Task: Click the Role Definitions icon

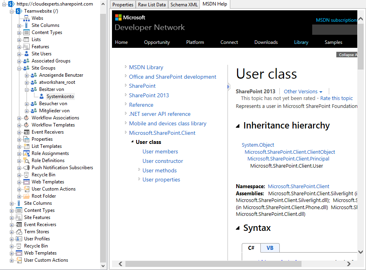Action: click(x=27, y=160)
